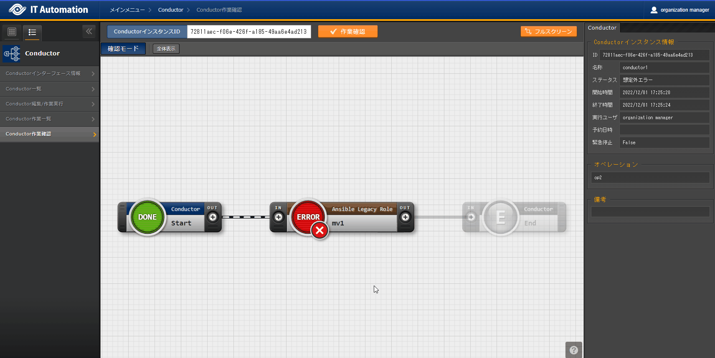The height and width of the screenshot is (358, 715).
Task: Click the Conductor instance ID input field
Action: [x=249, y=32]
